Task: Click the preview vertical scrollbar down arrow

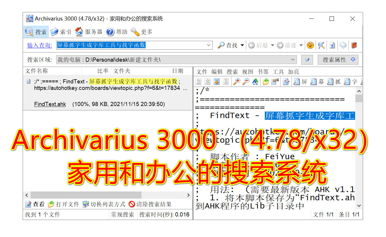Action: point(359,206)
